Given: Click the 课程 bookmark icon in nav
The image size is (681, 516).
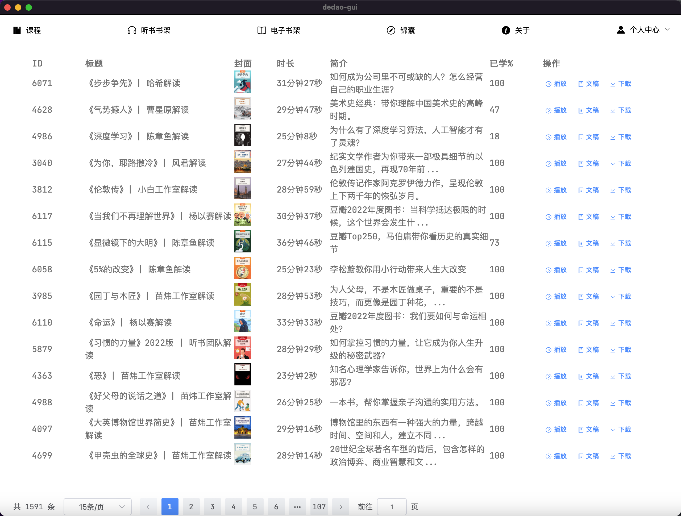Looking at the screenshot, I should (x=17, y=30).
